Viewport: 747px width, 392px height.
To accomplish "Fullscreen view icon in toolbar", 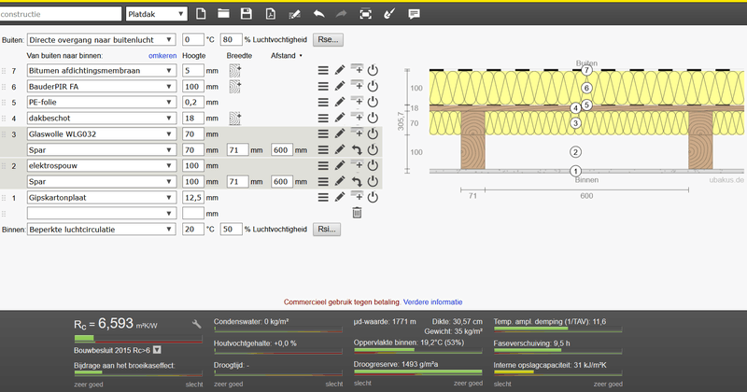I will pos(365,14).
